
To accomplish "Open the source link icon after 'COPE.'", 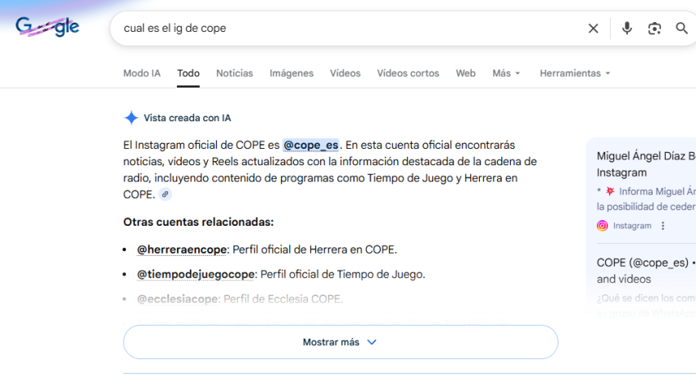I will (x=165, y=194).
